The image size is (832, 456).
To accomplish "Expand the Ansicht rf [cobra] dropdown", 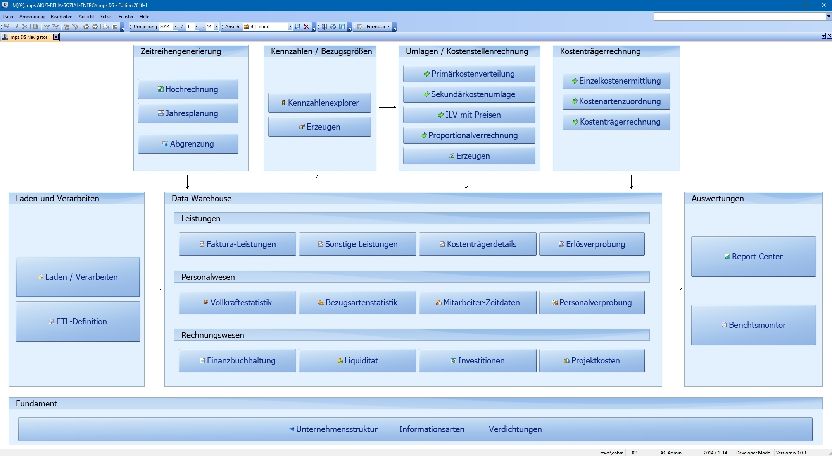I will tap(290, 27).
